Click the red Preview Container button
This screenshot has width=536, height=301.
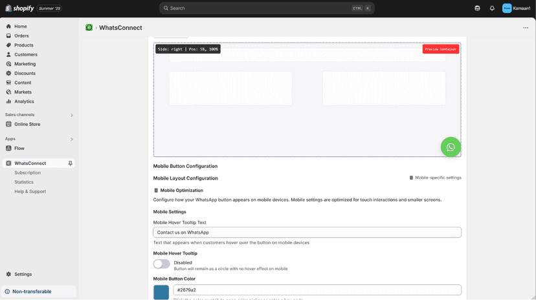(x=441, y=49)
